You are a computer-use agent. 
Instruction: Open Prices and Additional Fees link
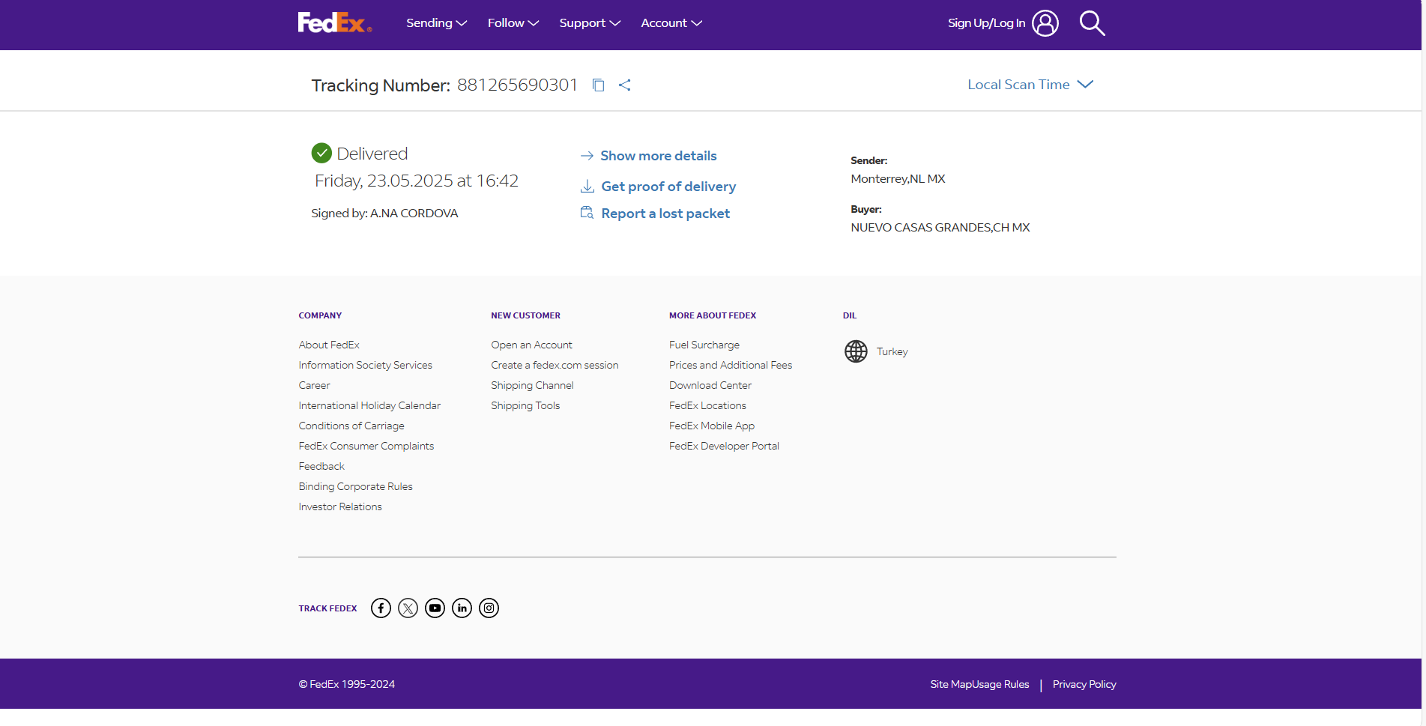tap(731, 365)
